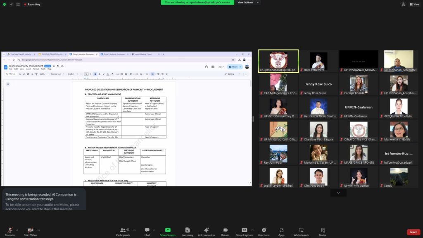The height and width of the screenshot is (238, 423).
Task: Open Zoom Apps
Action: [x=281, y=231]
